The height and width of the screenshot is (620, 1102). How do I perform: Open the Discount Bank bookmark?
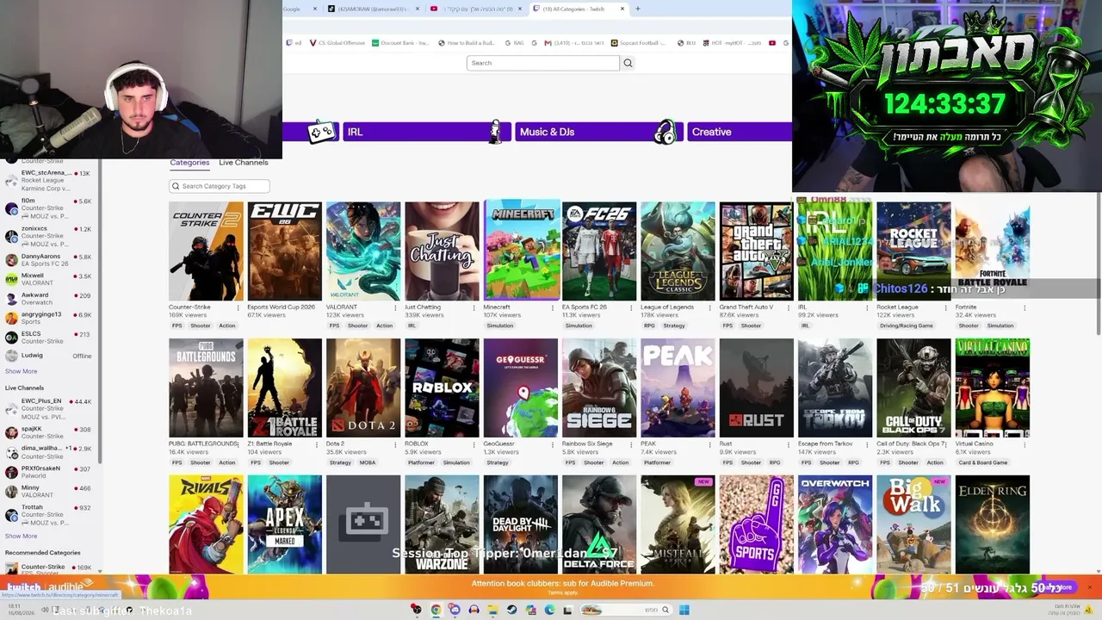click(400, 43)
